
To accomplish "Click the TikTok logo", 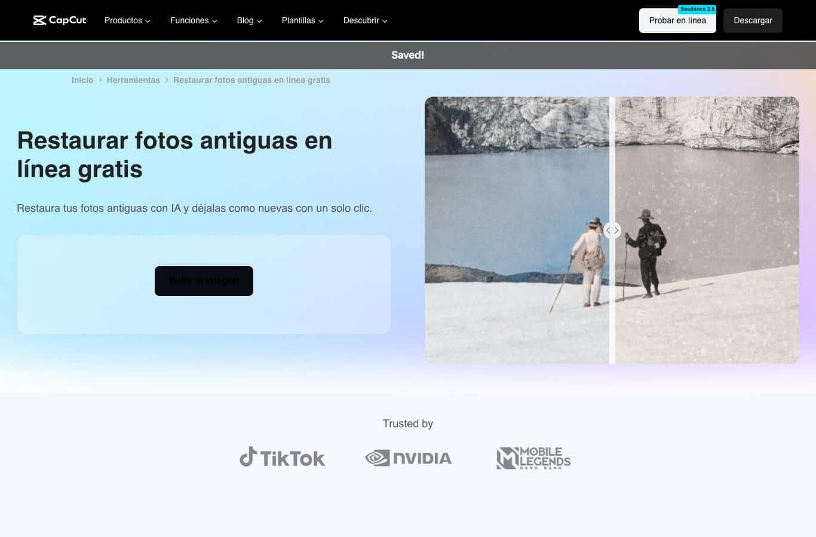I will click(283, 458).
